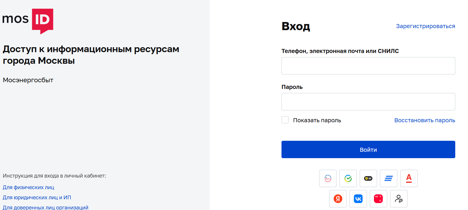Choose the MTS red login icon
This screenshot has height=210, width=468.
pyautogui.click(x=378, y=199)
